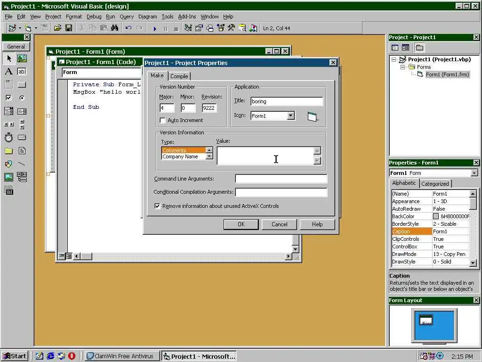
Task: Select the ListBox control in toolbox
Action: pos(22,111)
